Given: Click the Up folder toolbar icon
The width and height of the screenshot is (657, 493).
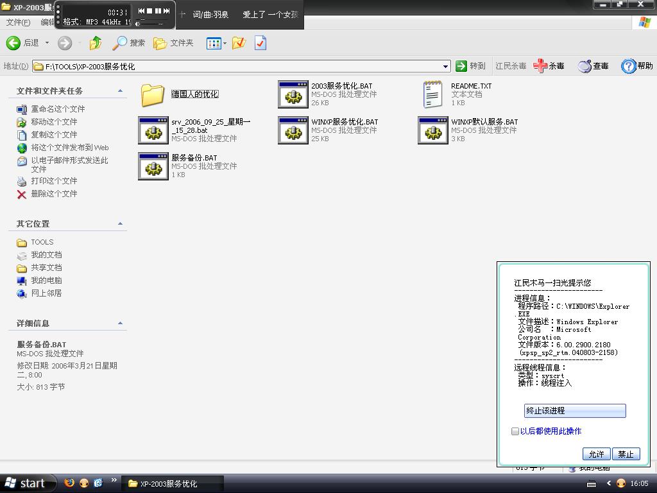Looking at the screenshot, I should [x=96, y=43].
